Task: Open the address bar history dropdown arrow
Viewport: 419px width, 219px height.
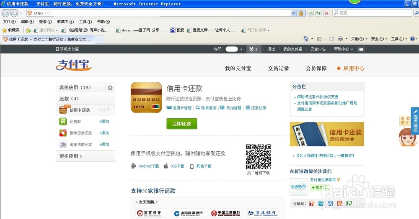Action: 294,13
